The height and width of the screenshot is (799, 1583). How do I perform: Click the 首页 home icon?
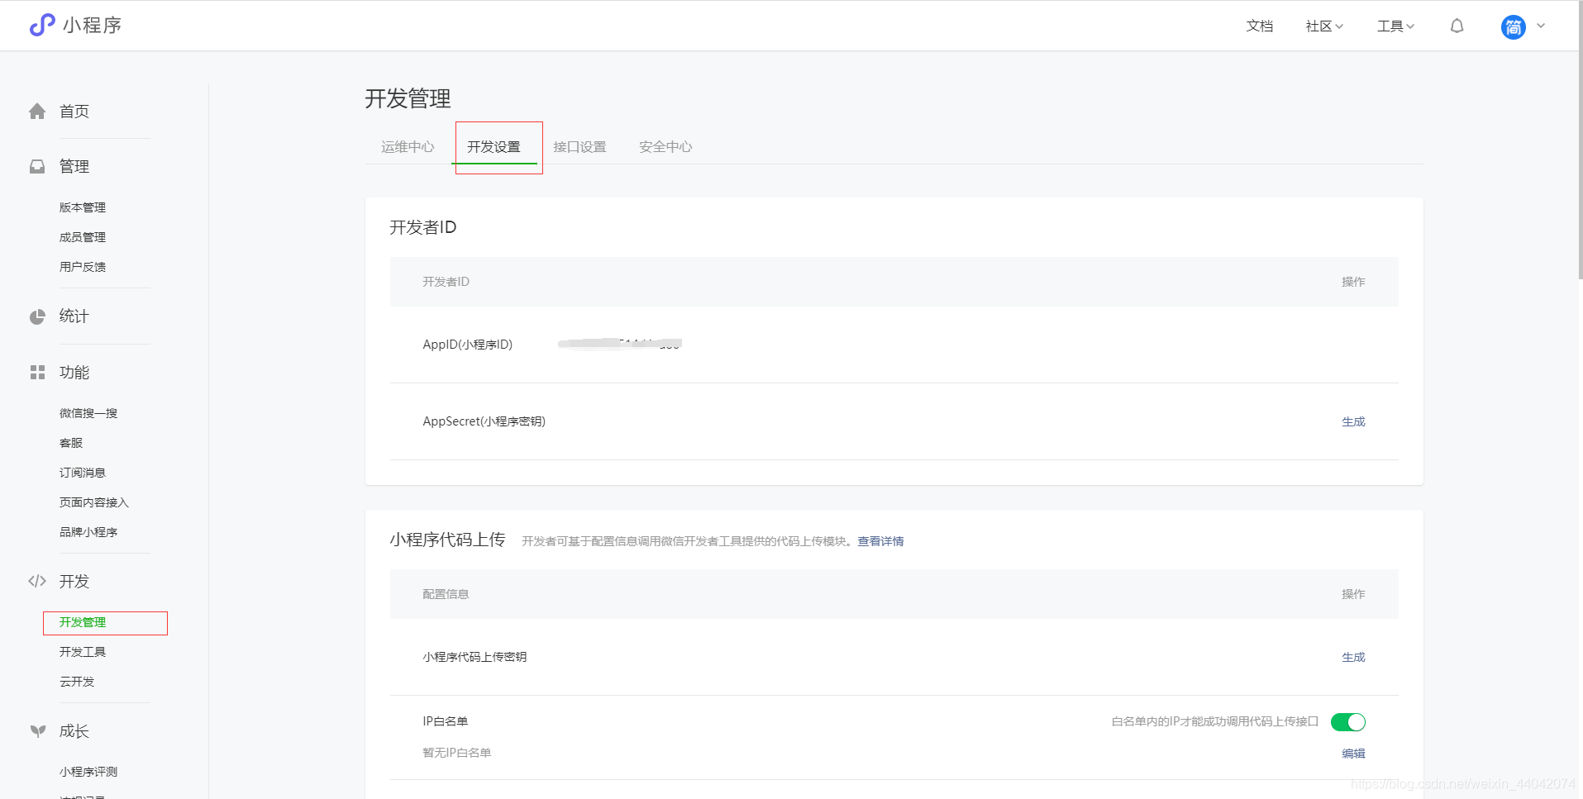37,112
